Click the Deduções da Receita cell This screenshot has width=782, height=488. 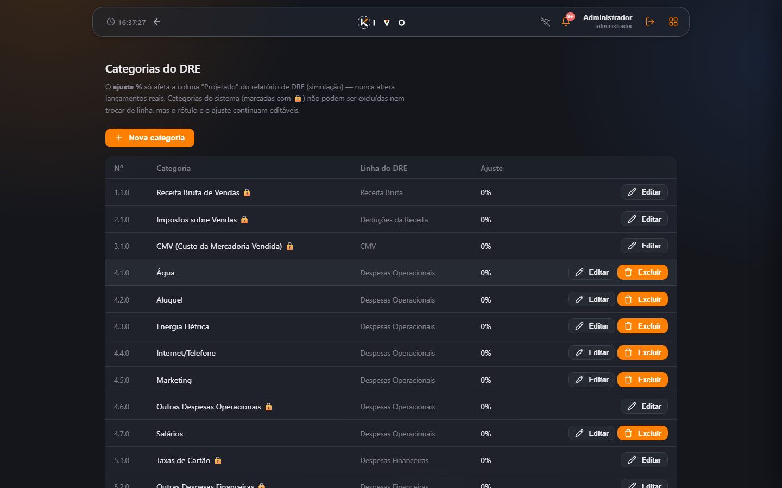click(394, 220)
